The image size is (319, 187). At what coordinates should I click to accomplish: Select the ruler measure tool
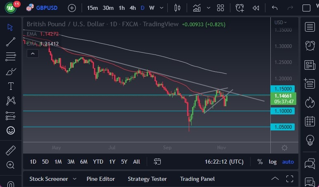click(11, 151)
